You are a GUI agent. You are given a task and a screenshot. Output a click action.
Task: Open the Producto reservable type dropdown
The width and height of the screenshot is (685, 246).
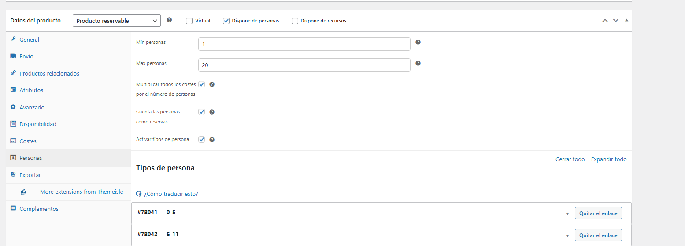117,21
